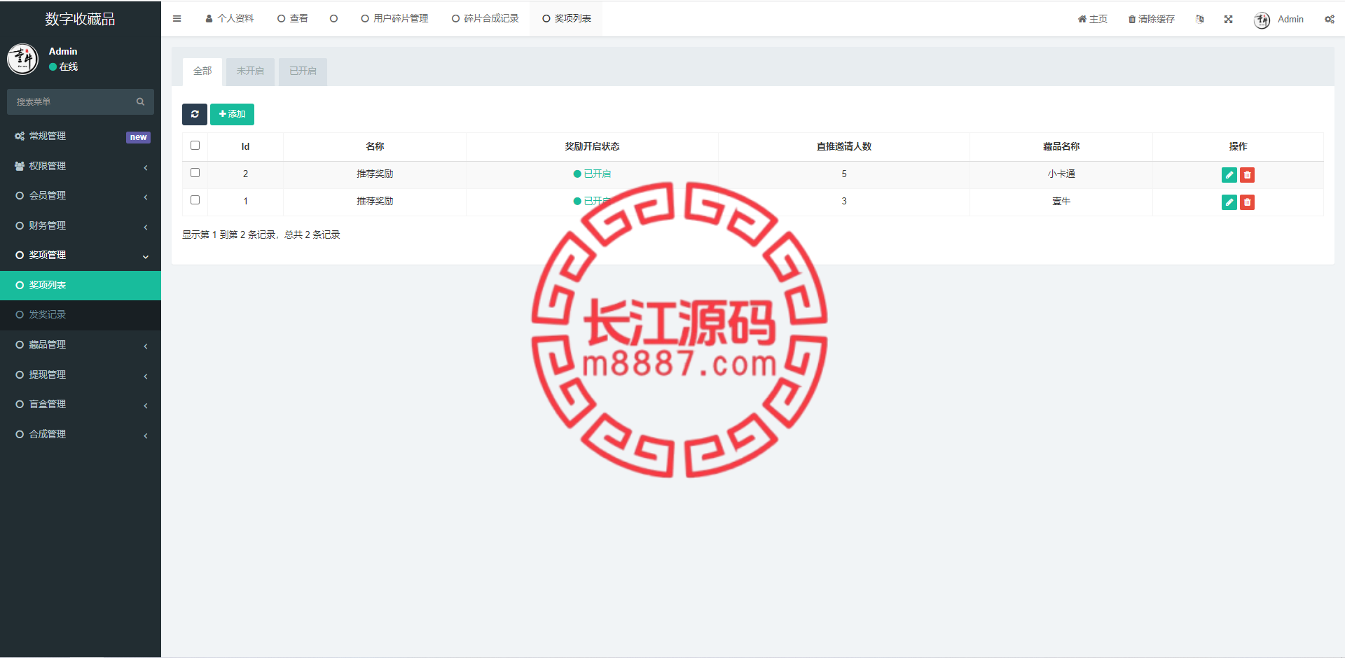The width and height of the screenshot is (1345, 658).
Task: Click the 直推邀请人数 column header
Action: (x=844, y=146)
